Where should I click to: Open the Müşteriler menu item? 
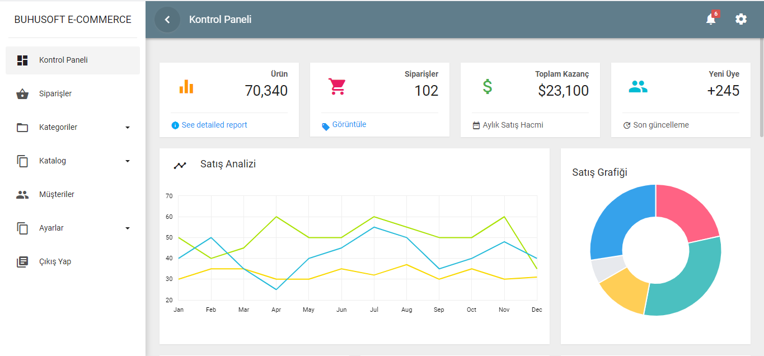pyautogui.click(x=57, y=195)
